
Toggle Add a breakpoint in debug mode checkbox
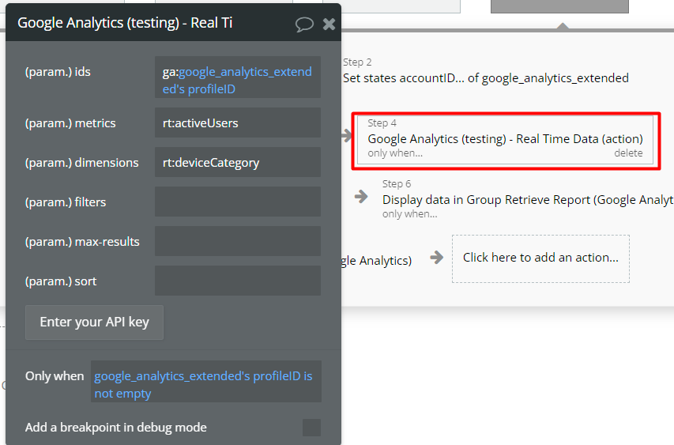[311, 428]
